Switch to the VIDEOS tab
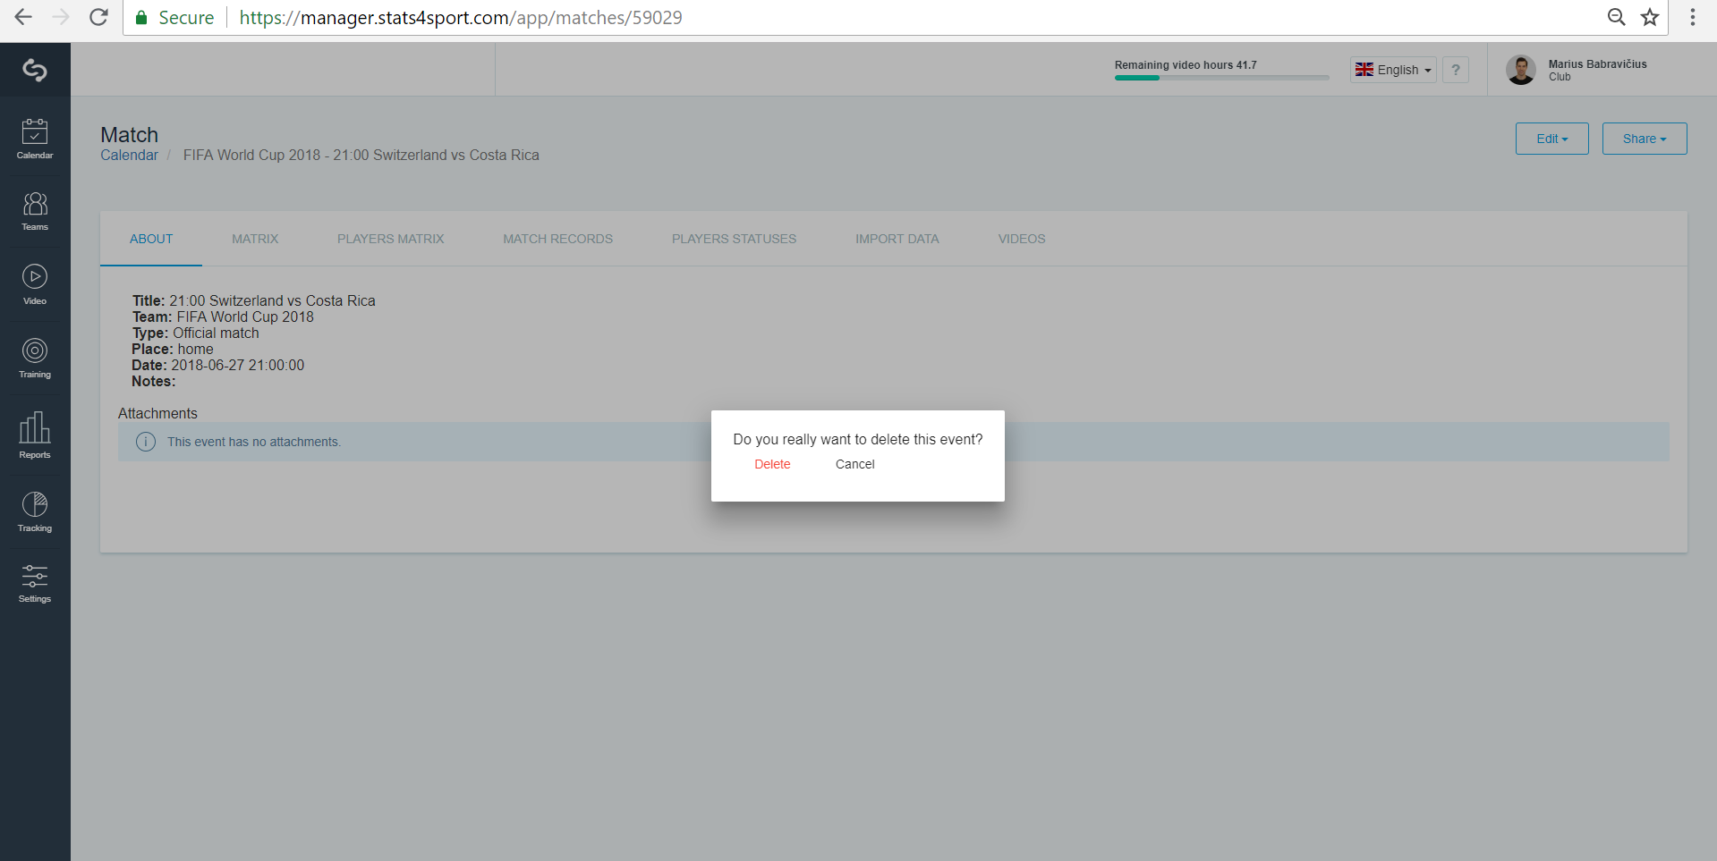The width and height of the screenshot is (1717, 861). (1022, 239)
